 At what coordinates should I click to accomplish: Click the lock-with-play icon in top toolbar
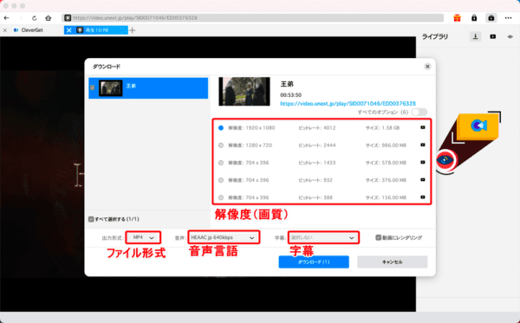[491, 18]
